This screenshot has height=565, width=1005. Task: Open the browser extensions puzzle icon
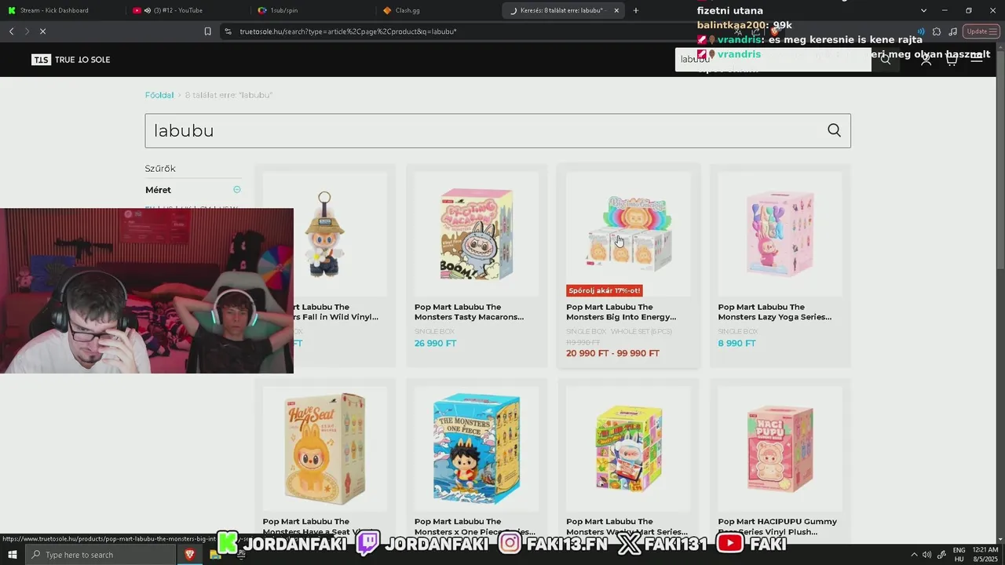(x=937, y=31)
